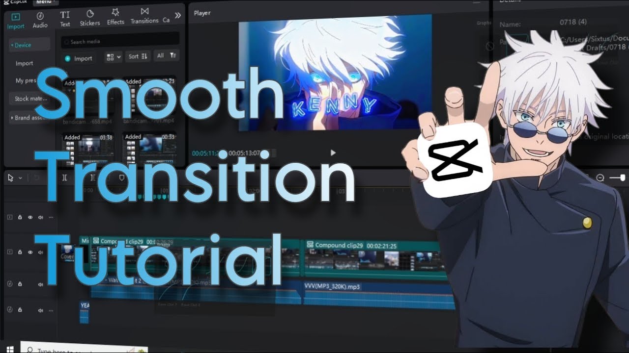Click the timeline zoom out magnifier
This screenshot has height=353, width=629.
[600, 178]
